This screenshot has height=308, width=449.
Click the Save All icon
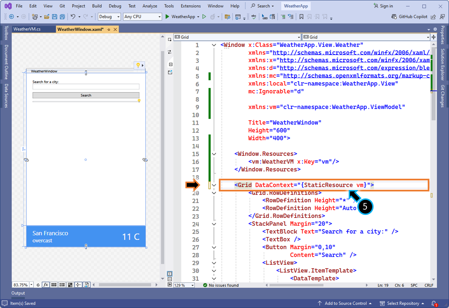pyautogui.click(x=62, y=17)
